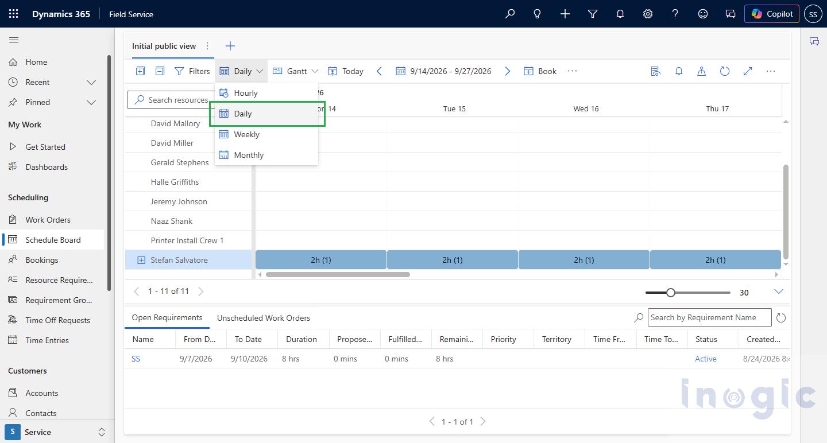827x443 pixels.
Task: Sort by Duration column header
Action: [302, 339]
